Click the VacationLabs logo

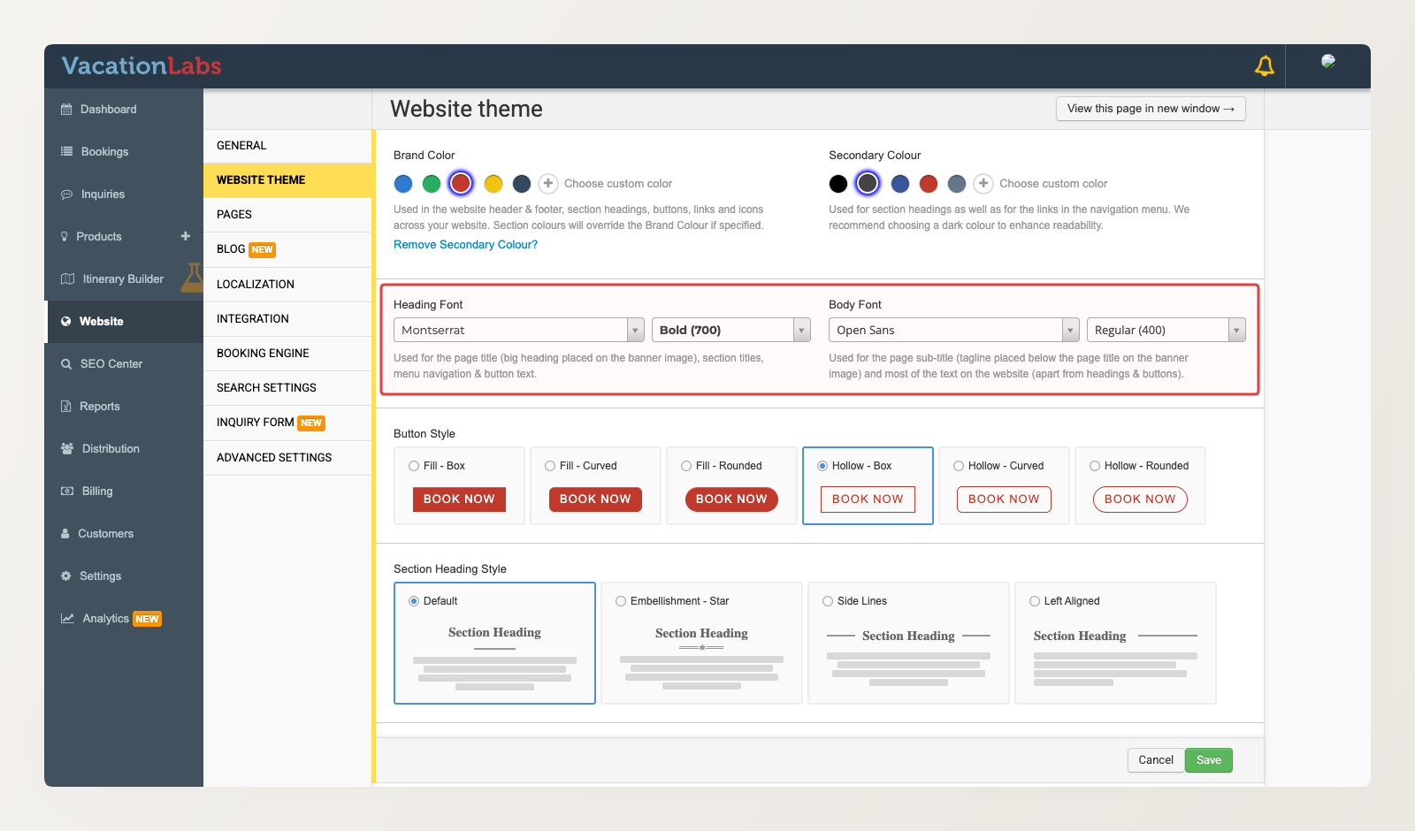click(141, 66)
